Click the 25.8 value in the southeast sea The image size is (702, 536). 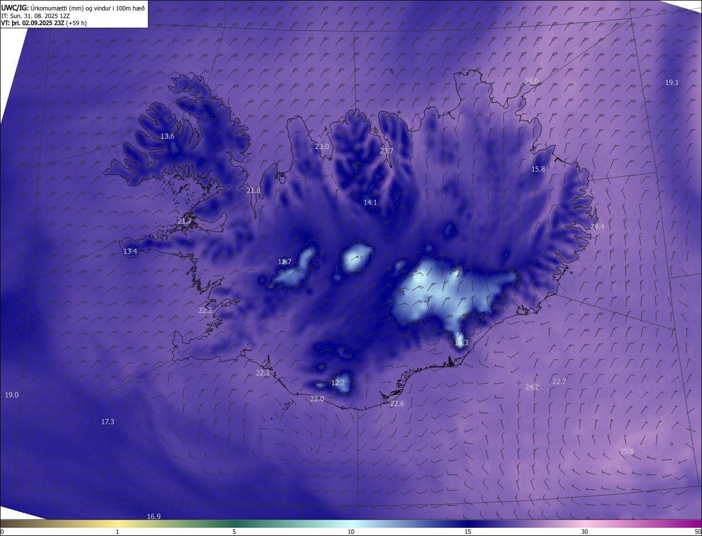(627, 452)
